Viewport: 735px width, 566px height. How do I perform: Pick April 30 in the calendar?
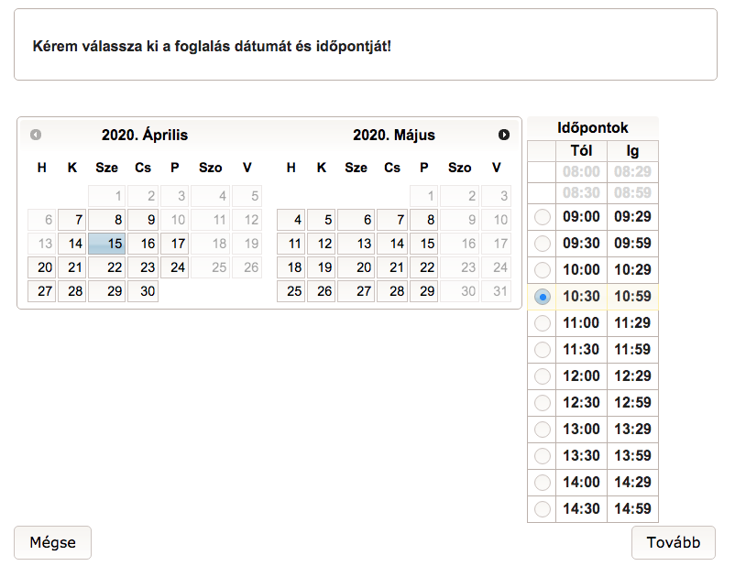[143, 291]
